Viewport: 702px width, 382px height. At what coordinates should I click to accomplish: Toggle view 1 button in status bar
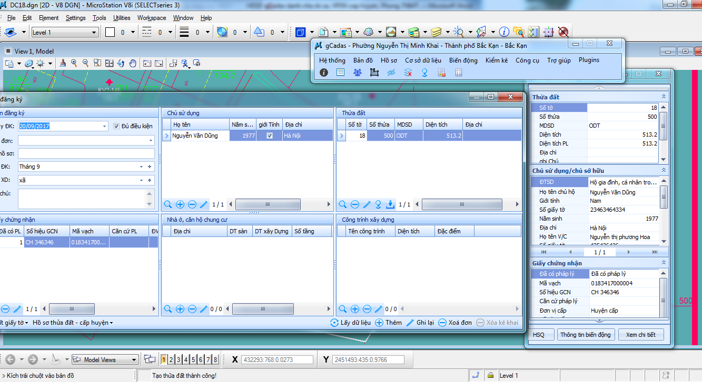(x=164, y=360)
